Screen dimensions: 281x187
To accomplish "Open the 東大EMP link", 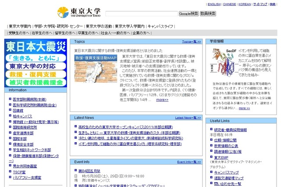I will (x=221, y=158).
